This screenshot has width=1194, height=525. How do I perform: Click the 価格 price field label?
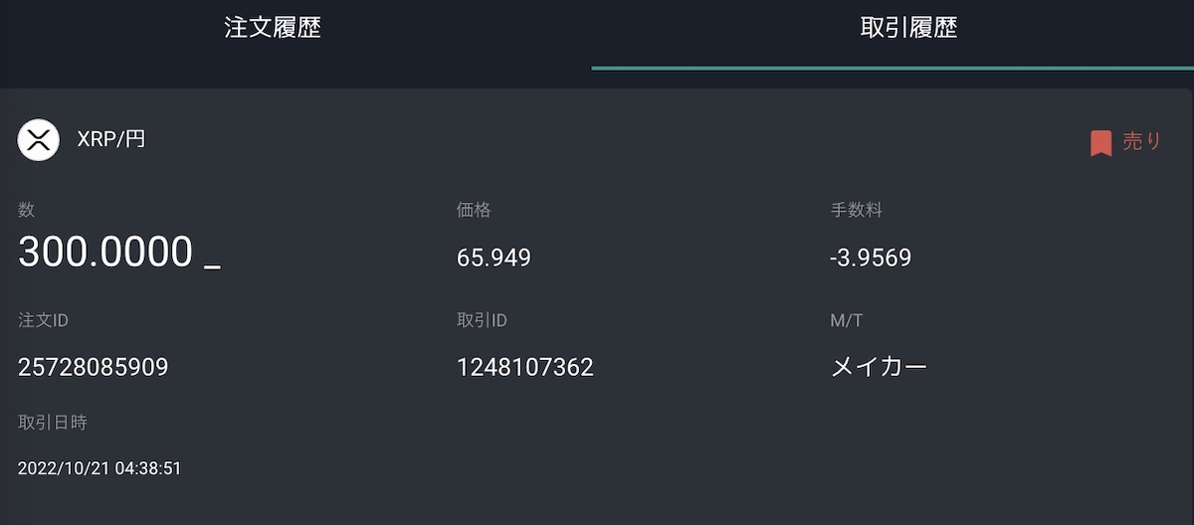(474, 210)
